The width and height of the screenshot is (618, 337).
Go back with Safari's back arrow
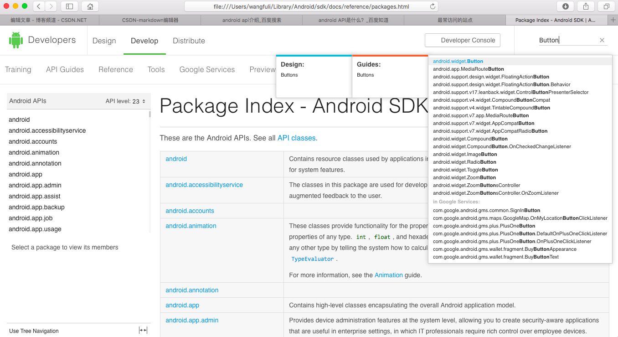[x=39, y=6]
